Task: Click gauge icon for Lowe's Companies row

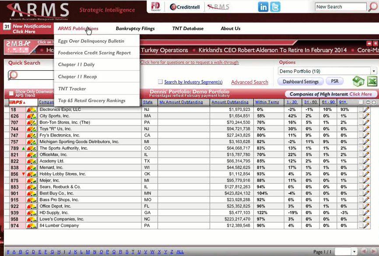Action: tap(32, 219)
